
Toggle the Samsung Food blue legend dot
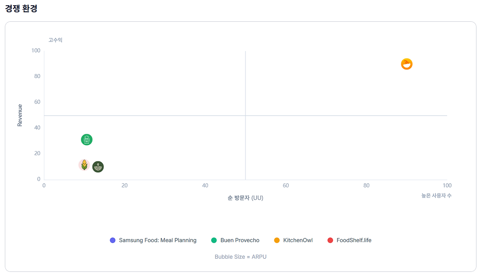(x=113, y=240)
